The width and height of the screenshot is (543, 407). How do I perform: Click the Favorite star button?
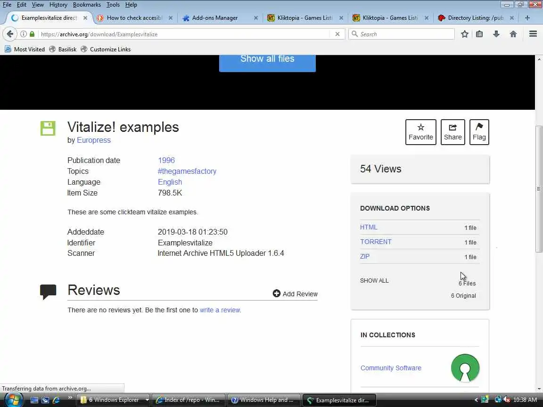point(421,132)
